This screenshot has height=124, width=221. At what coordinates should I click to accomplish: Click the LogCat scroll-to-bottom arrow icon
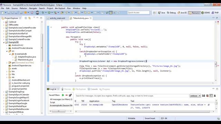pos(215,96)
